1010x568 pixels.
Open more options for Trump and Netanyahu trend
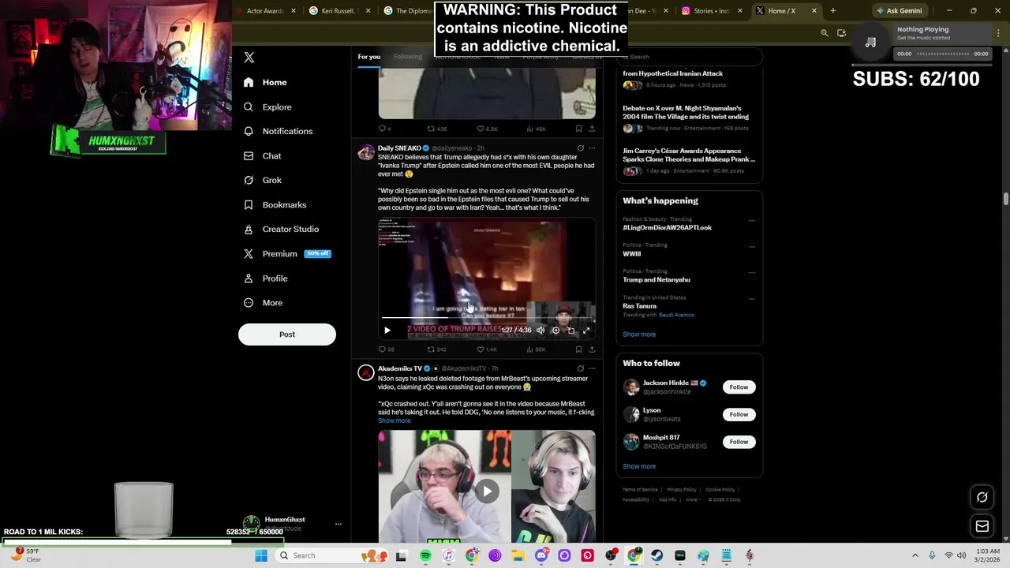751,272
